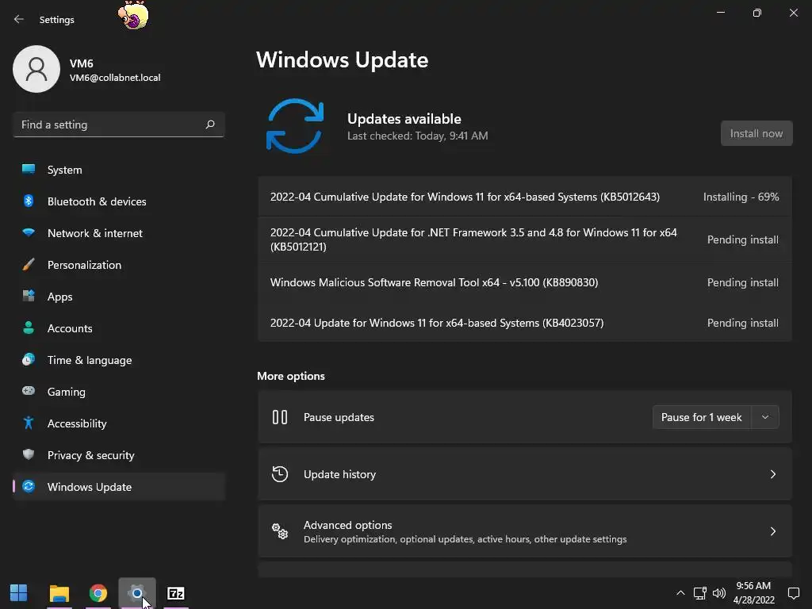Click the Windows Update sidebar icon
This screenshot has width=812, height=609.
[29, 487]
